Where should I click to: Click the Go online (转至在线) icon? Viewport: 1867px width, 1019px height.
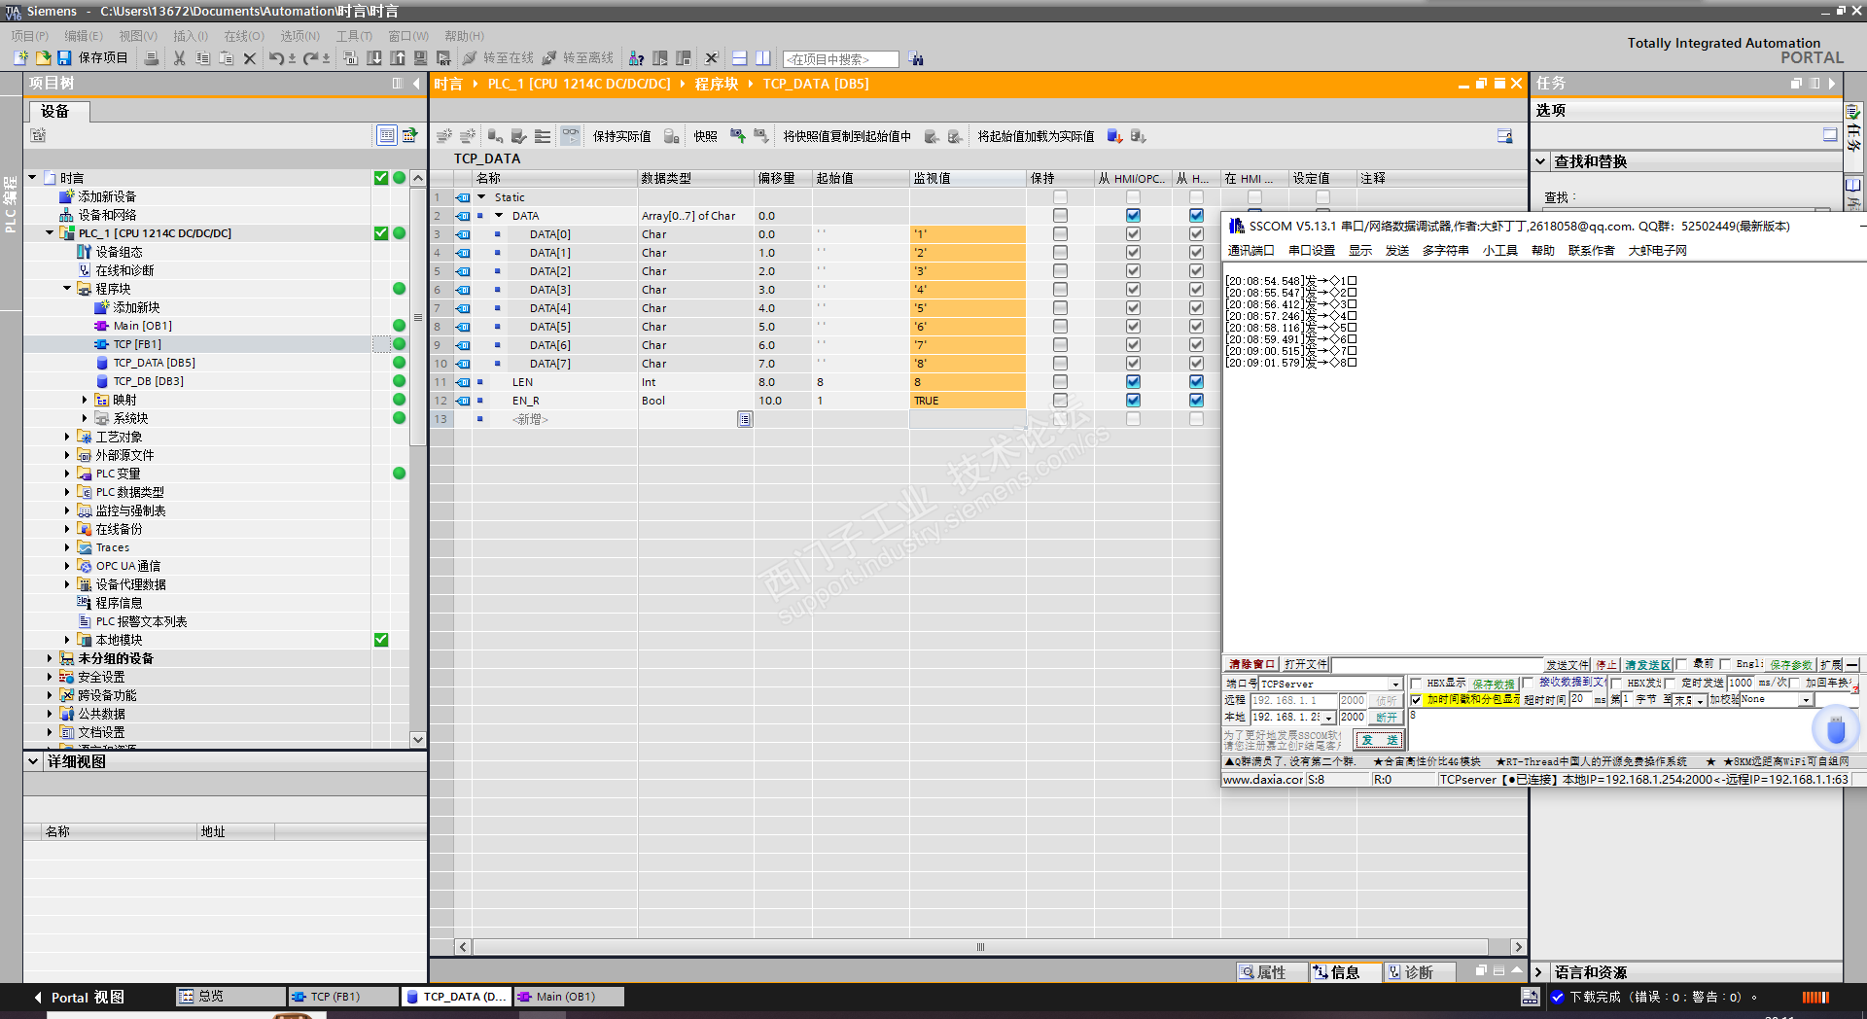coord(471,58)
